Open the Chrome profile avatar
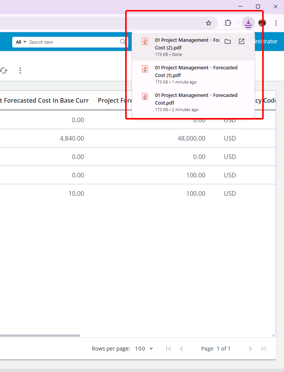Viewport: 284px width, 372px height. click(262, 23)
